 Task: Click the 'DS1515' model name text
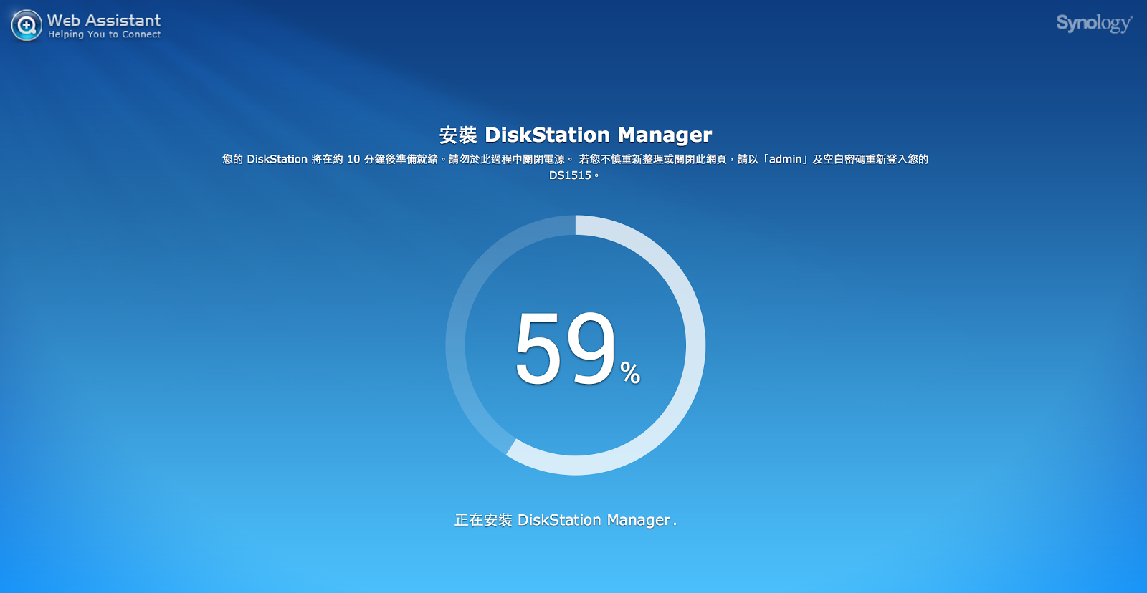click(x=570, y=175)
